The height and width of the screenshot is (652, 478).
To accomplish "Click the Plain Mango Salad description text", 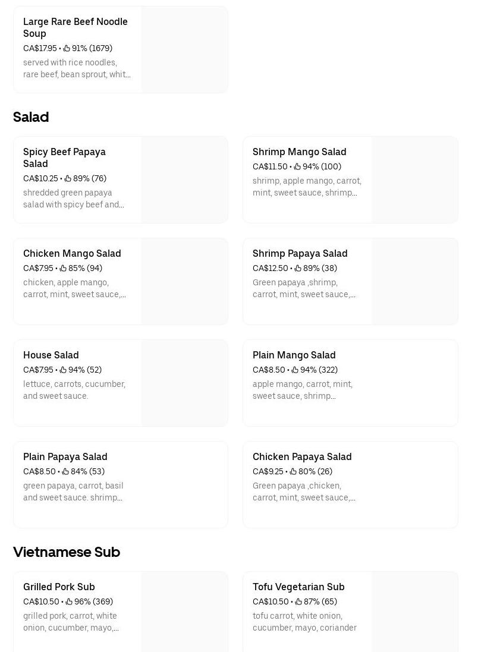I will coord(303,390).
